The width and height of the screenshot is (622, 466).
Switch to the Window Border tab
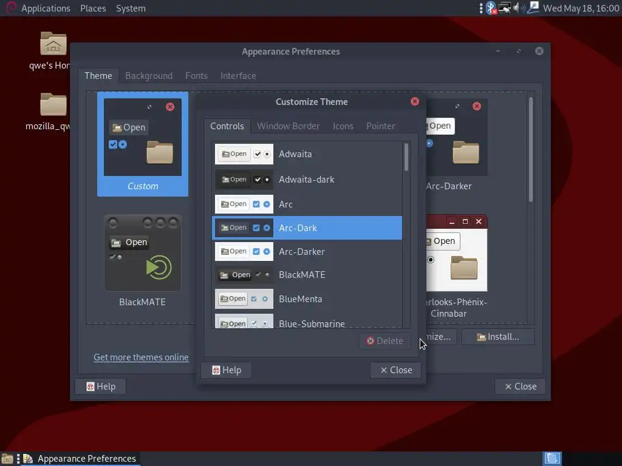click(289, 126)
